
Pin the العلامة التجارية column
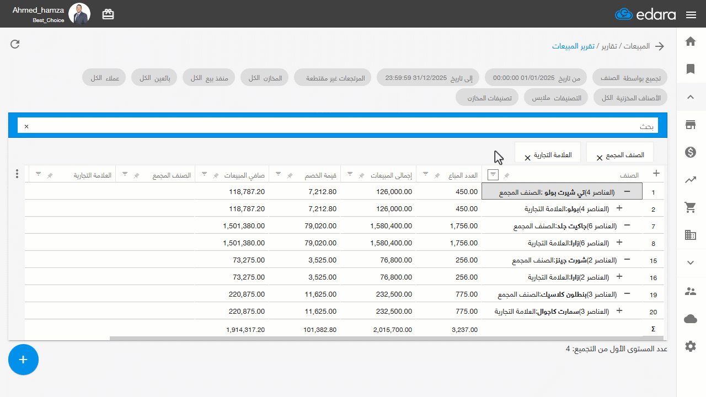click(50, 175)
